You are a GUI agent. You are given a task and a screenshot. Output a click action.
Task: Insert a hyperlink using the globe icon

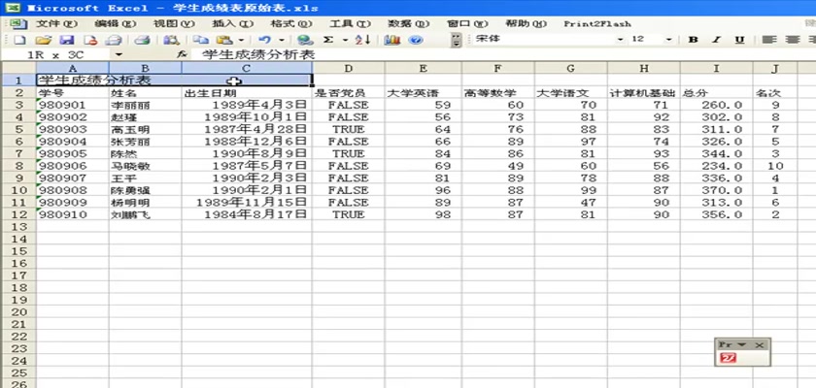(305, 40)
